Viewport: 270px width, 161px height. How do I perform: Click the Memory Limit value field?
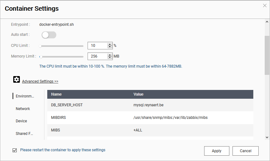click(98, 56)
